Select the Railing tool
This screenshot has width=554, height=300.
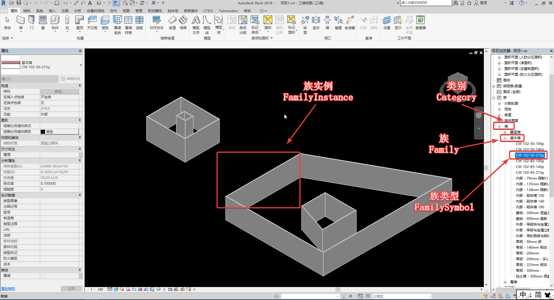pyautogui.click(x=156, y=23)
